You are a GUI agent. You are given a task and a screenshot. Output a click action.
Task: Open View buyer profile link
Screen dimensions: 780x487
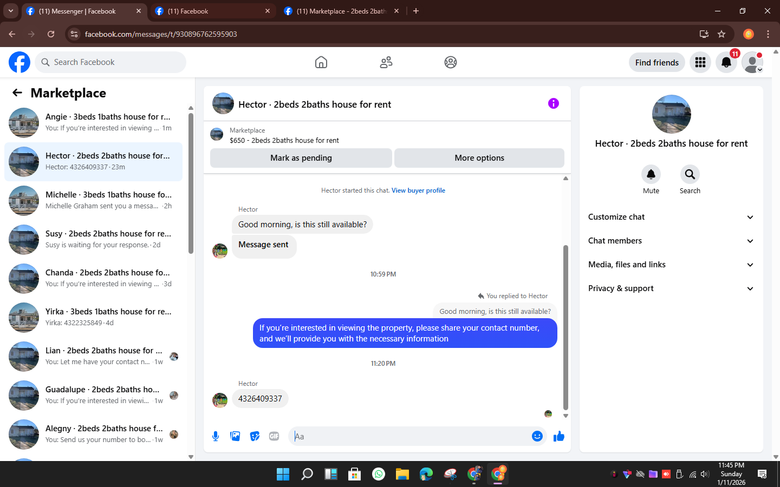(418, 190)
